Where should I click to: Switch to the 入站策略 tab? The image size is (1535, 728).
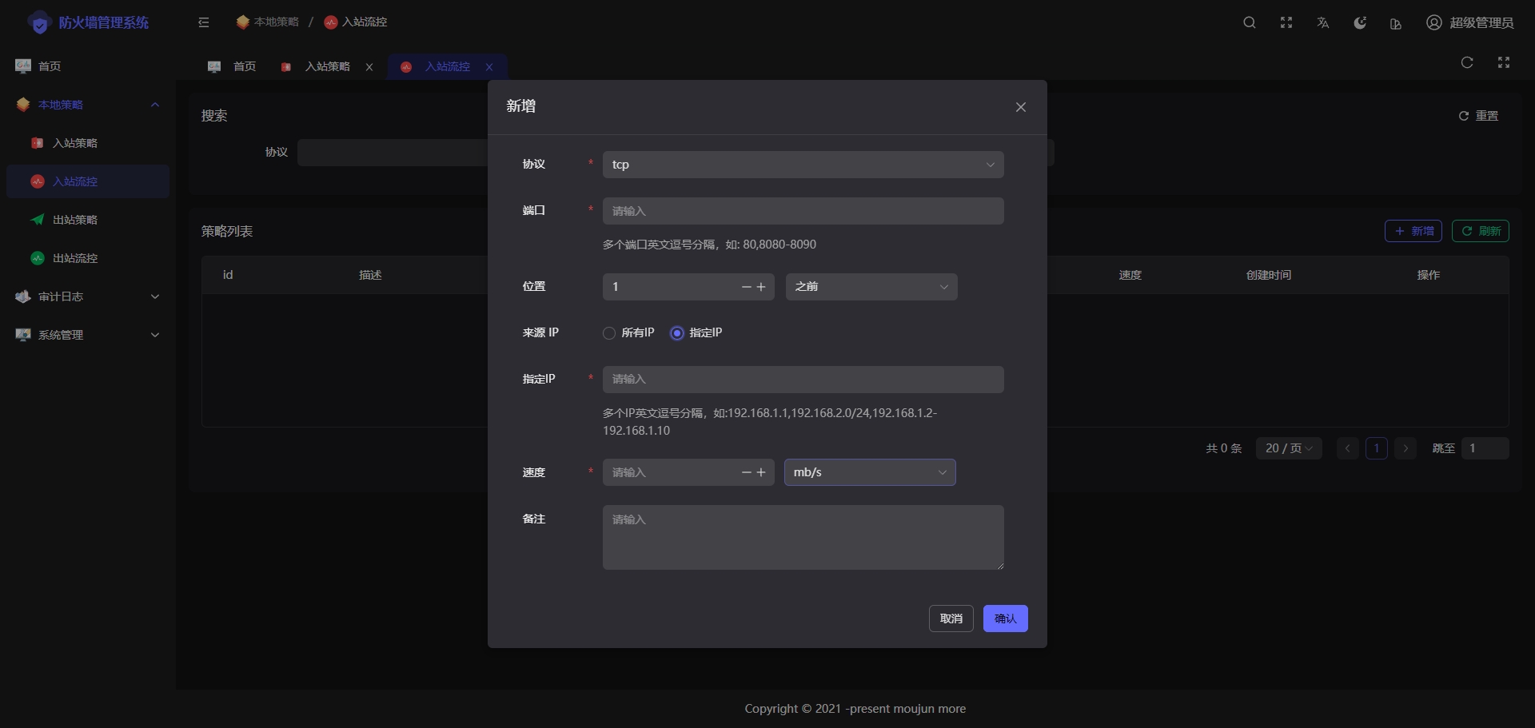coord(327,66)
